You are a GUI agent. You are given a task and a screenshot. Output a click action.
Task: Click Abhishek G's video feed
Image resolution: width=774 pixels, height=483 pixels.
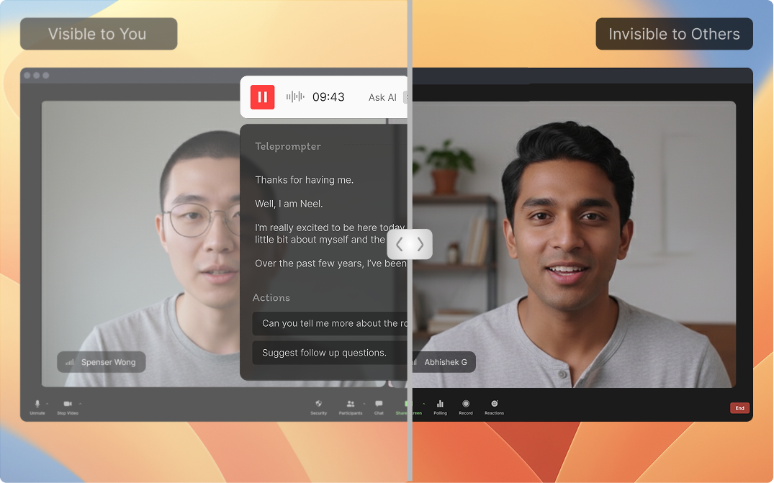pos(574,244)
